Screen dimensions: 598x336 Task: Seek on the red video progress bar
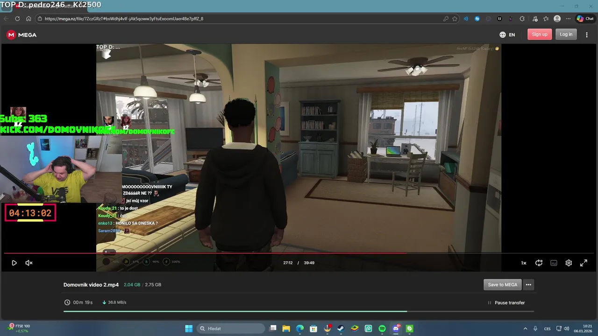(x=299, y=253)
